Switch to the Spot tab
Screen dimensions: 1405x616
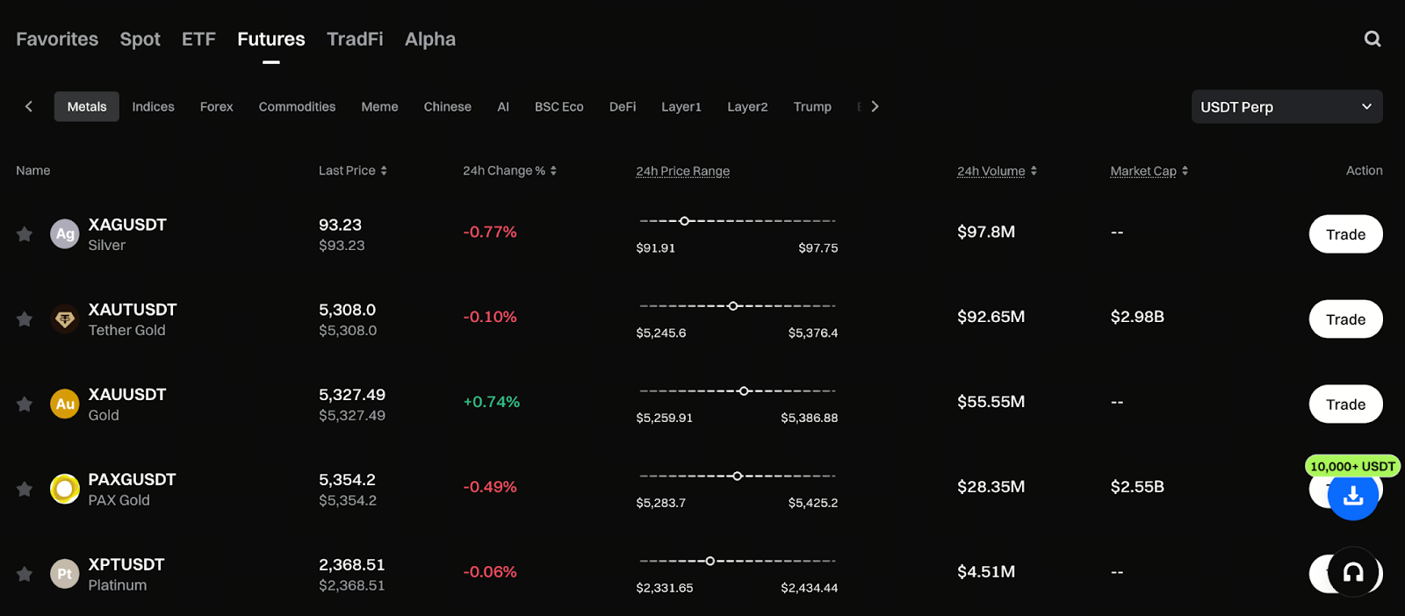tap(140, 39)
